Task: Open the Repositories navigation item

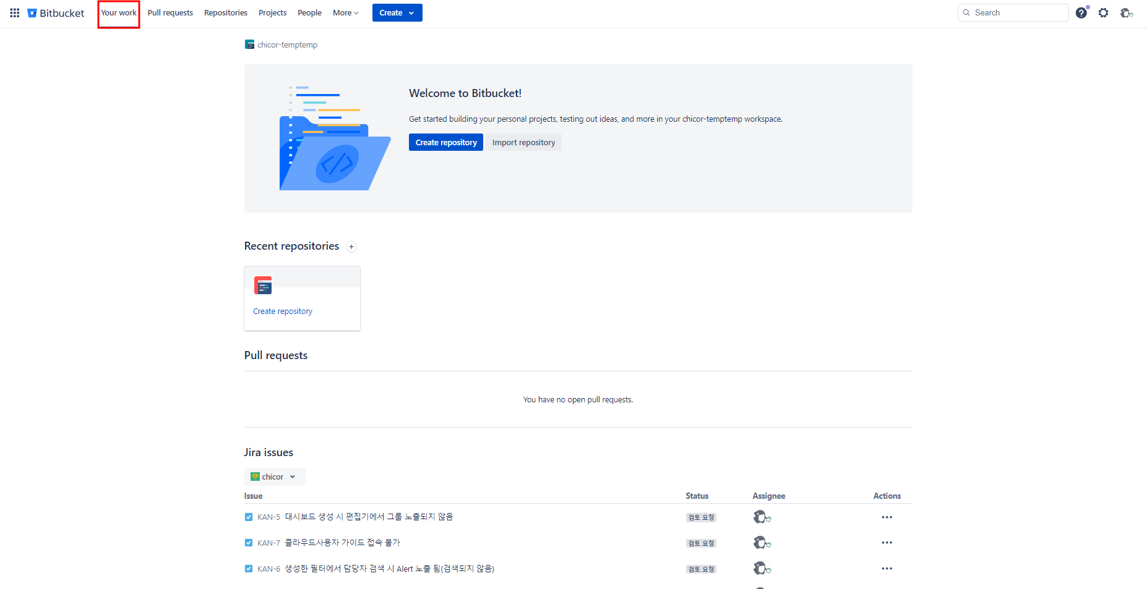Action: [225, 13]
